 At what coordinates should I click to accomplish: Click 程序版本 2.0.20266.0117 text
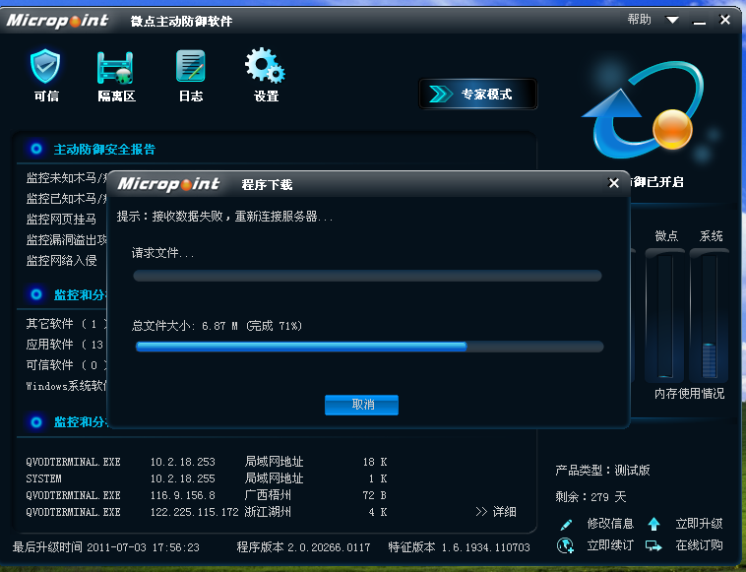pyautogui.click(x=303, y=547)
